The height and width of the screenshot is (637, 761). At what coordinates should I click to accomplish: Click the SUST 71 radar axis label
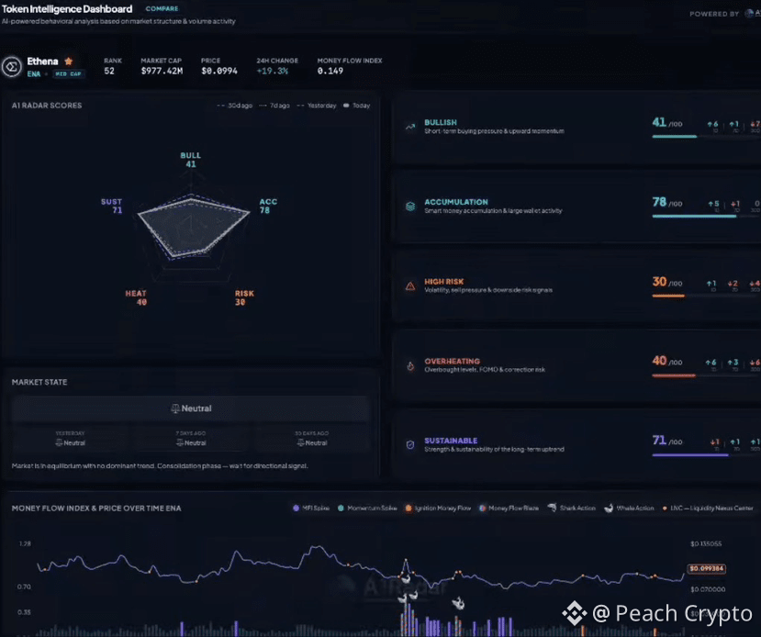(112, 206)
